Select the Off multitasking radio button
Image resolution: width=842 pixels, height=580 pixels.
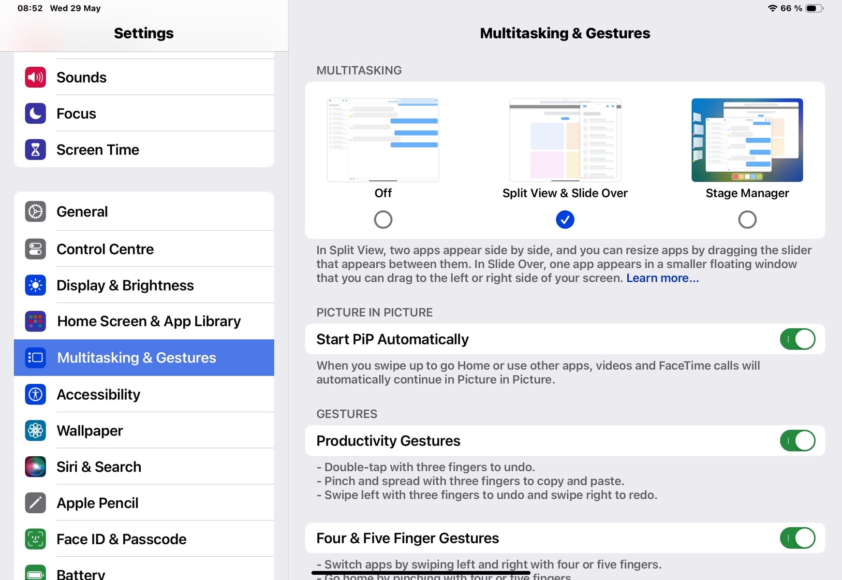point(383,220)
